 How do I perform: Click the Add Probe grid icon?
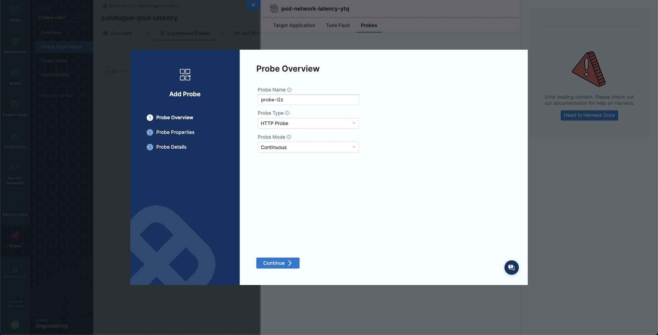click(185, 75)
